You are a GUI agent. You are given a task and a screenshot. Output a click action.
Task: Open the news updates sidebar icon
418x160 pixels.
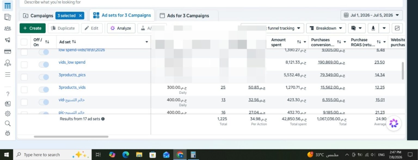tap(8, 104)
